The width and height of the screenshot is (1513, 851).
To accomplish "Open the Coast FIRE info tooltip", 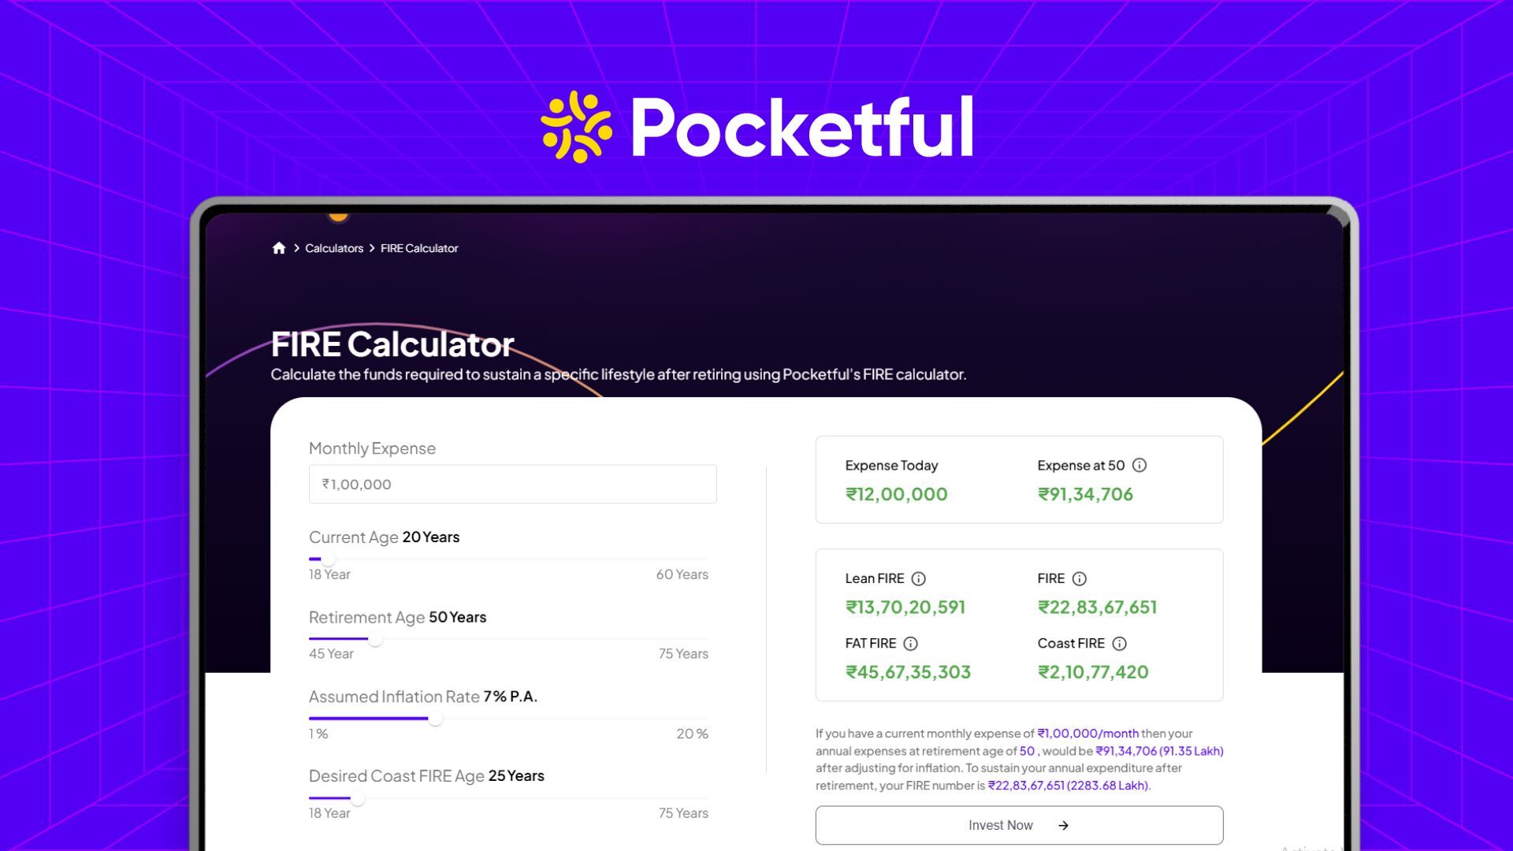I will coord(1120,643).
